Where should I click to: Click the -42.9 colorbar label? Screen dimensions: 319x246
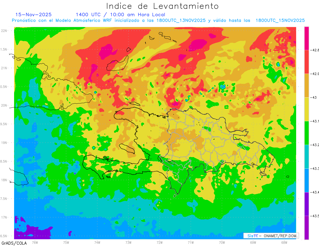(x=314, y=74)
